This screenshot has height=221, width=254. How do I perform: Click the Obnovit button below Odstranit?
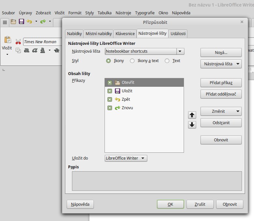221,140
